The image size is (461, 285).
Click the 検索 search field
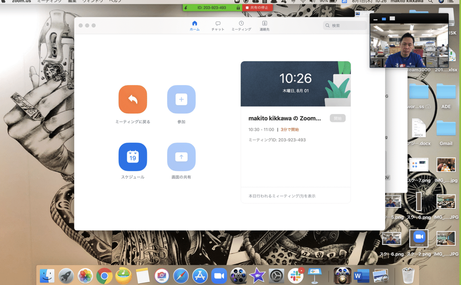(345, 25)
